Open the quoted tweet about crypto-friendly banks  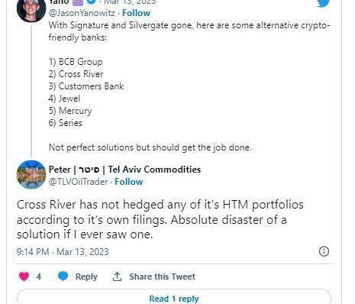click(x=189, y=86)
